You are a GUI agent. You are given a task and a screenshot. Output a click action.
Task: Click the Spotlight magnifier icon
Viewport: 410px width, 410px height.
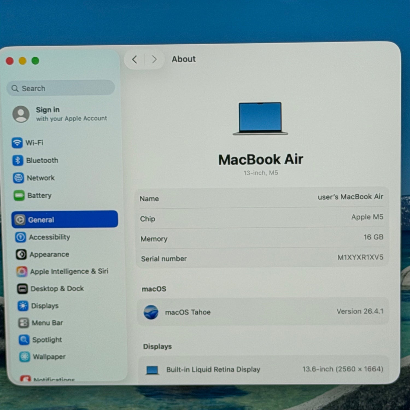coord(24,340)
